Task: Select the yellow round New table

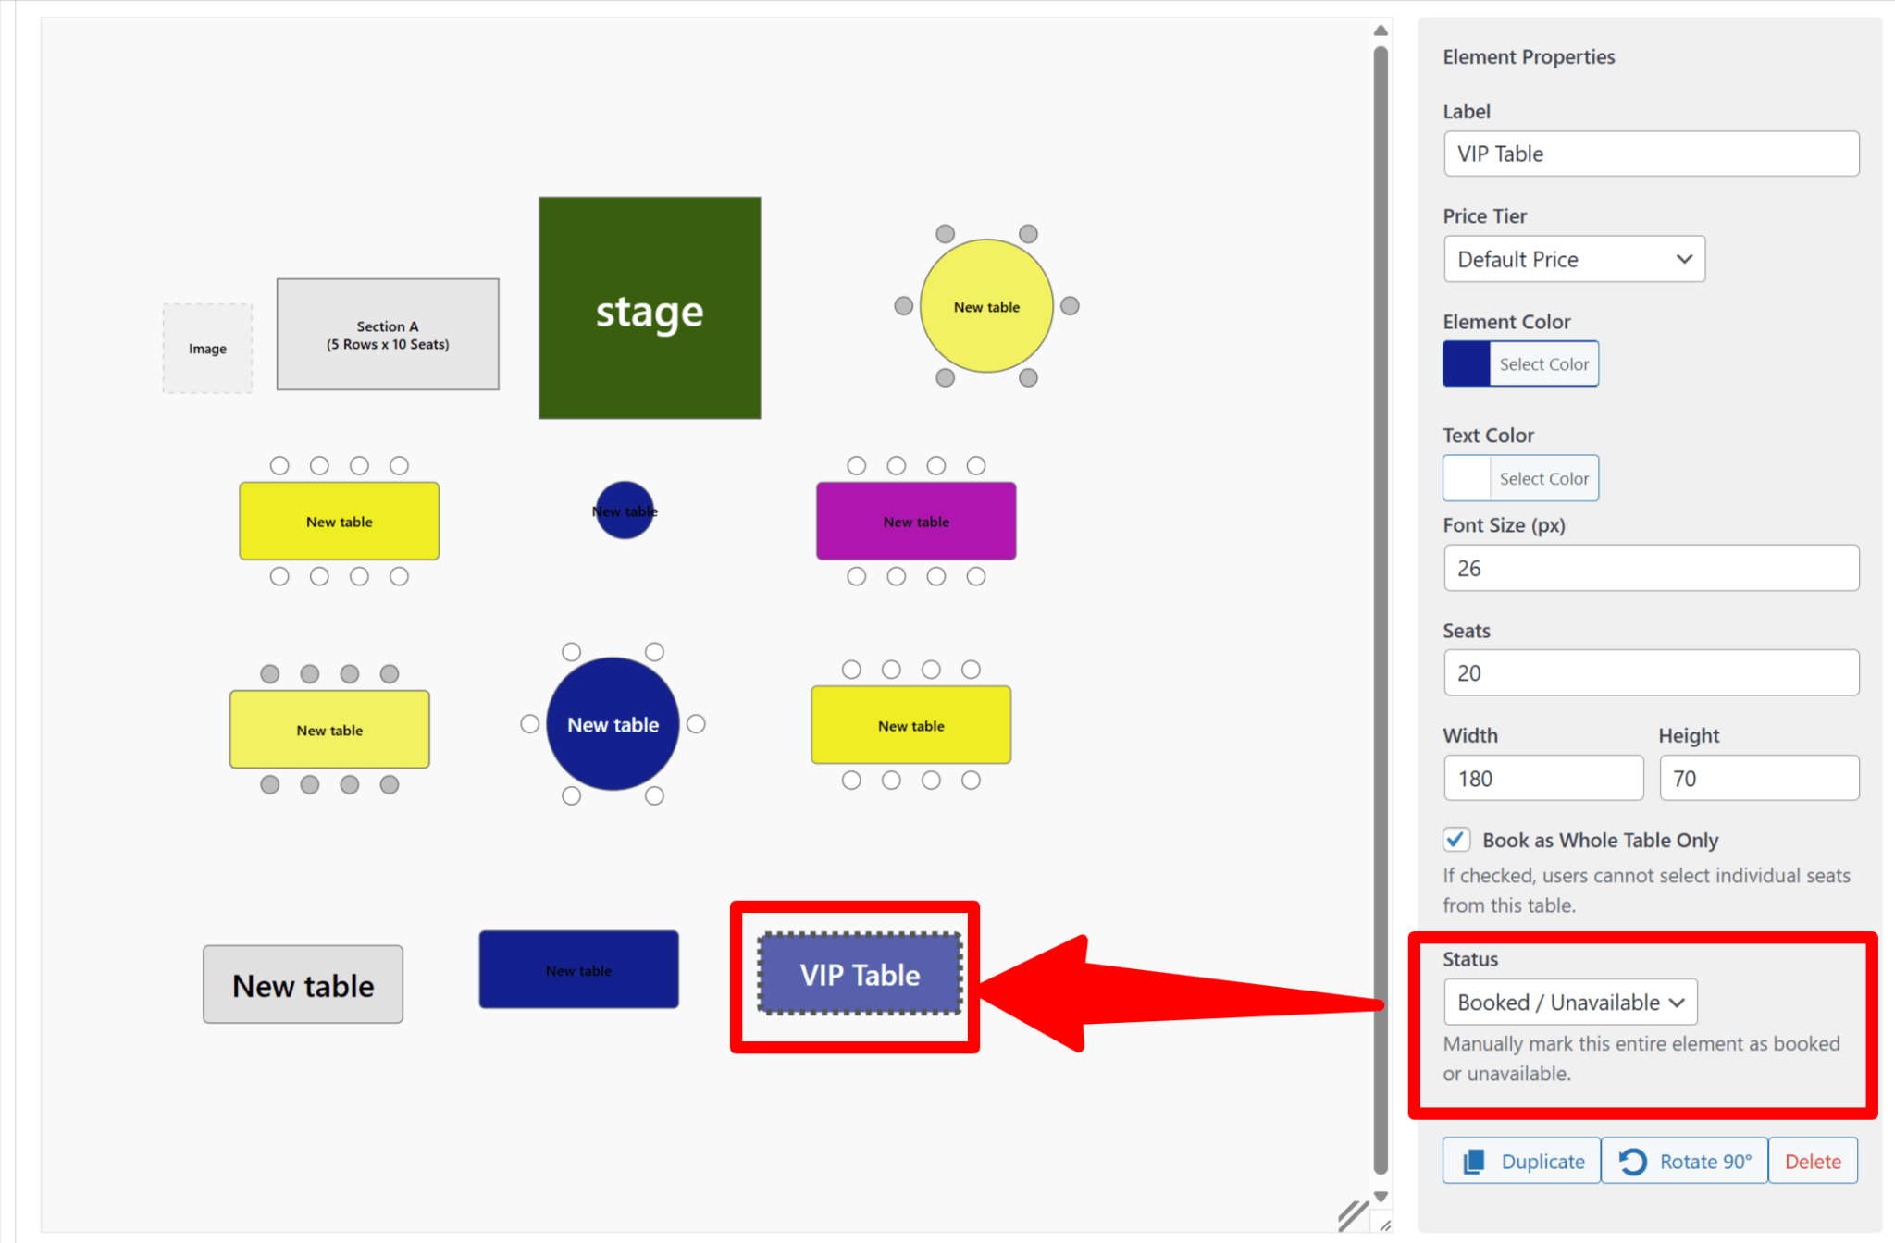Action: (x=986, y=306)
